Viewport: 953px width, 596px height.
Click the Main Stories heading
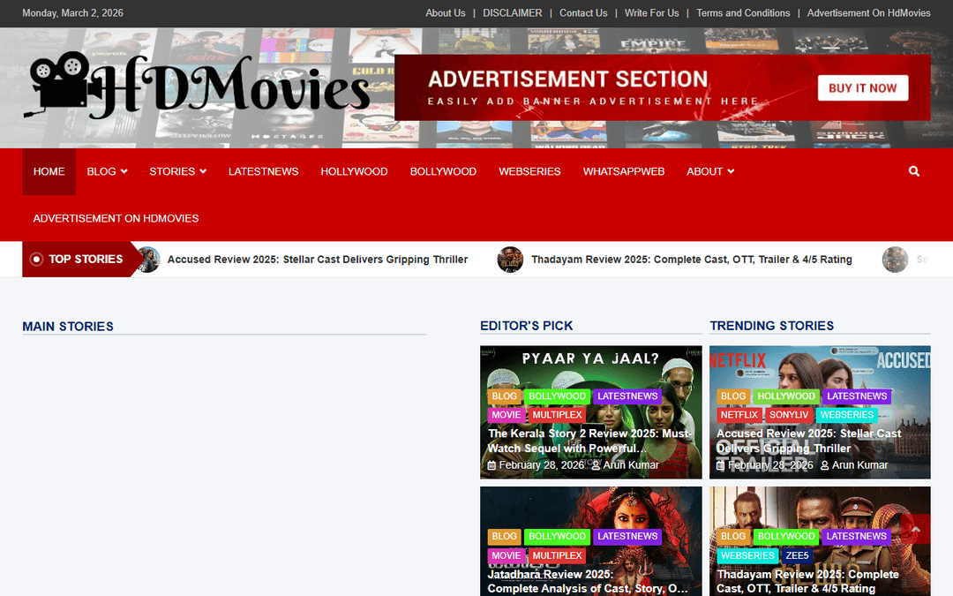[x=68, y=327]
